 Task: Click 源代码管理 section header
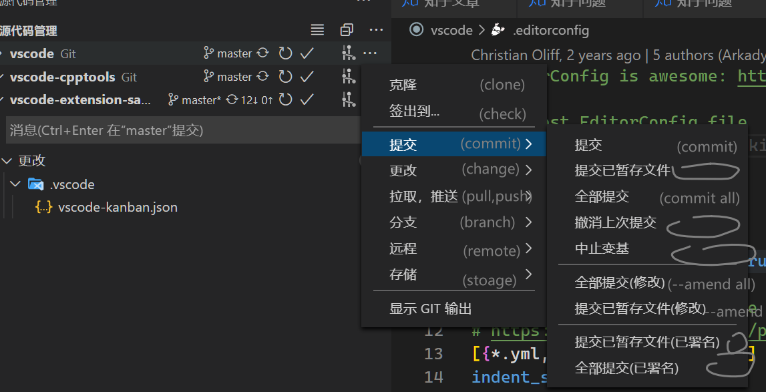29,31
